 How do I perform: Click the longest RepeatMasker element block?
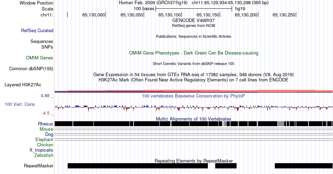click(138, 166)
